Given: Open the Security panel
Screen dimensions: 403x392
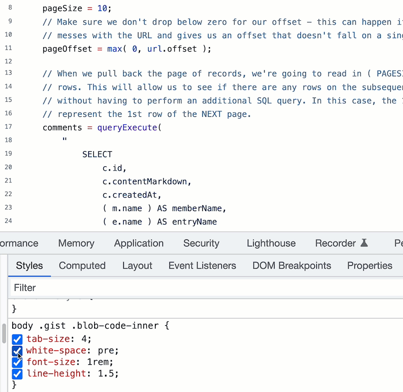Looking at the screenshot, I should coord(201,243).
